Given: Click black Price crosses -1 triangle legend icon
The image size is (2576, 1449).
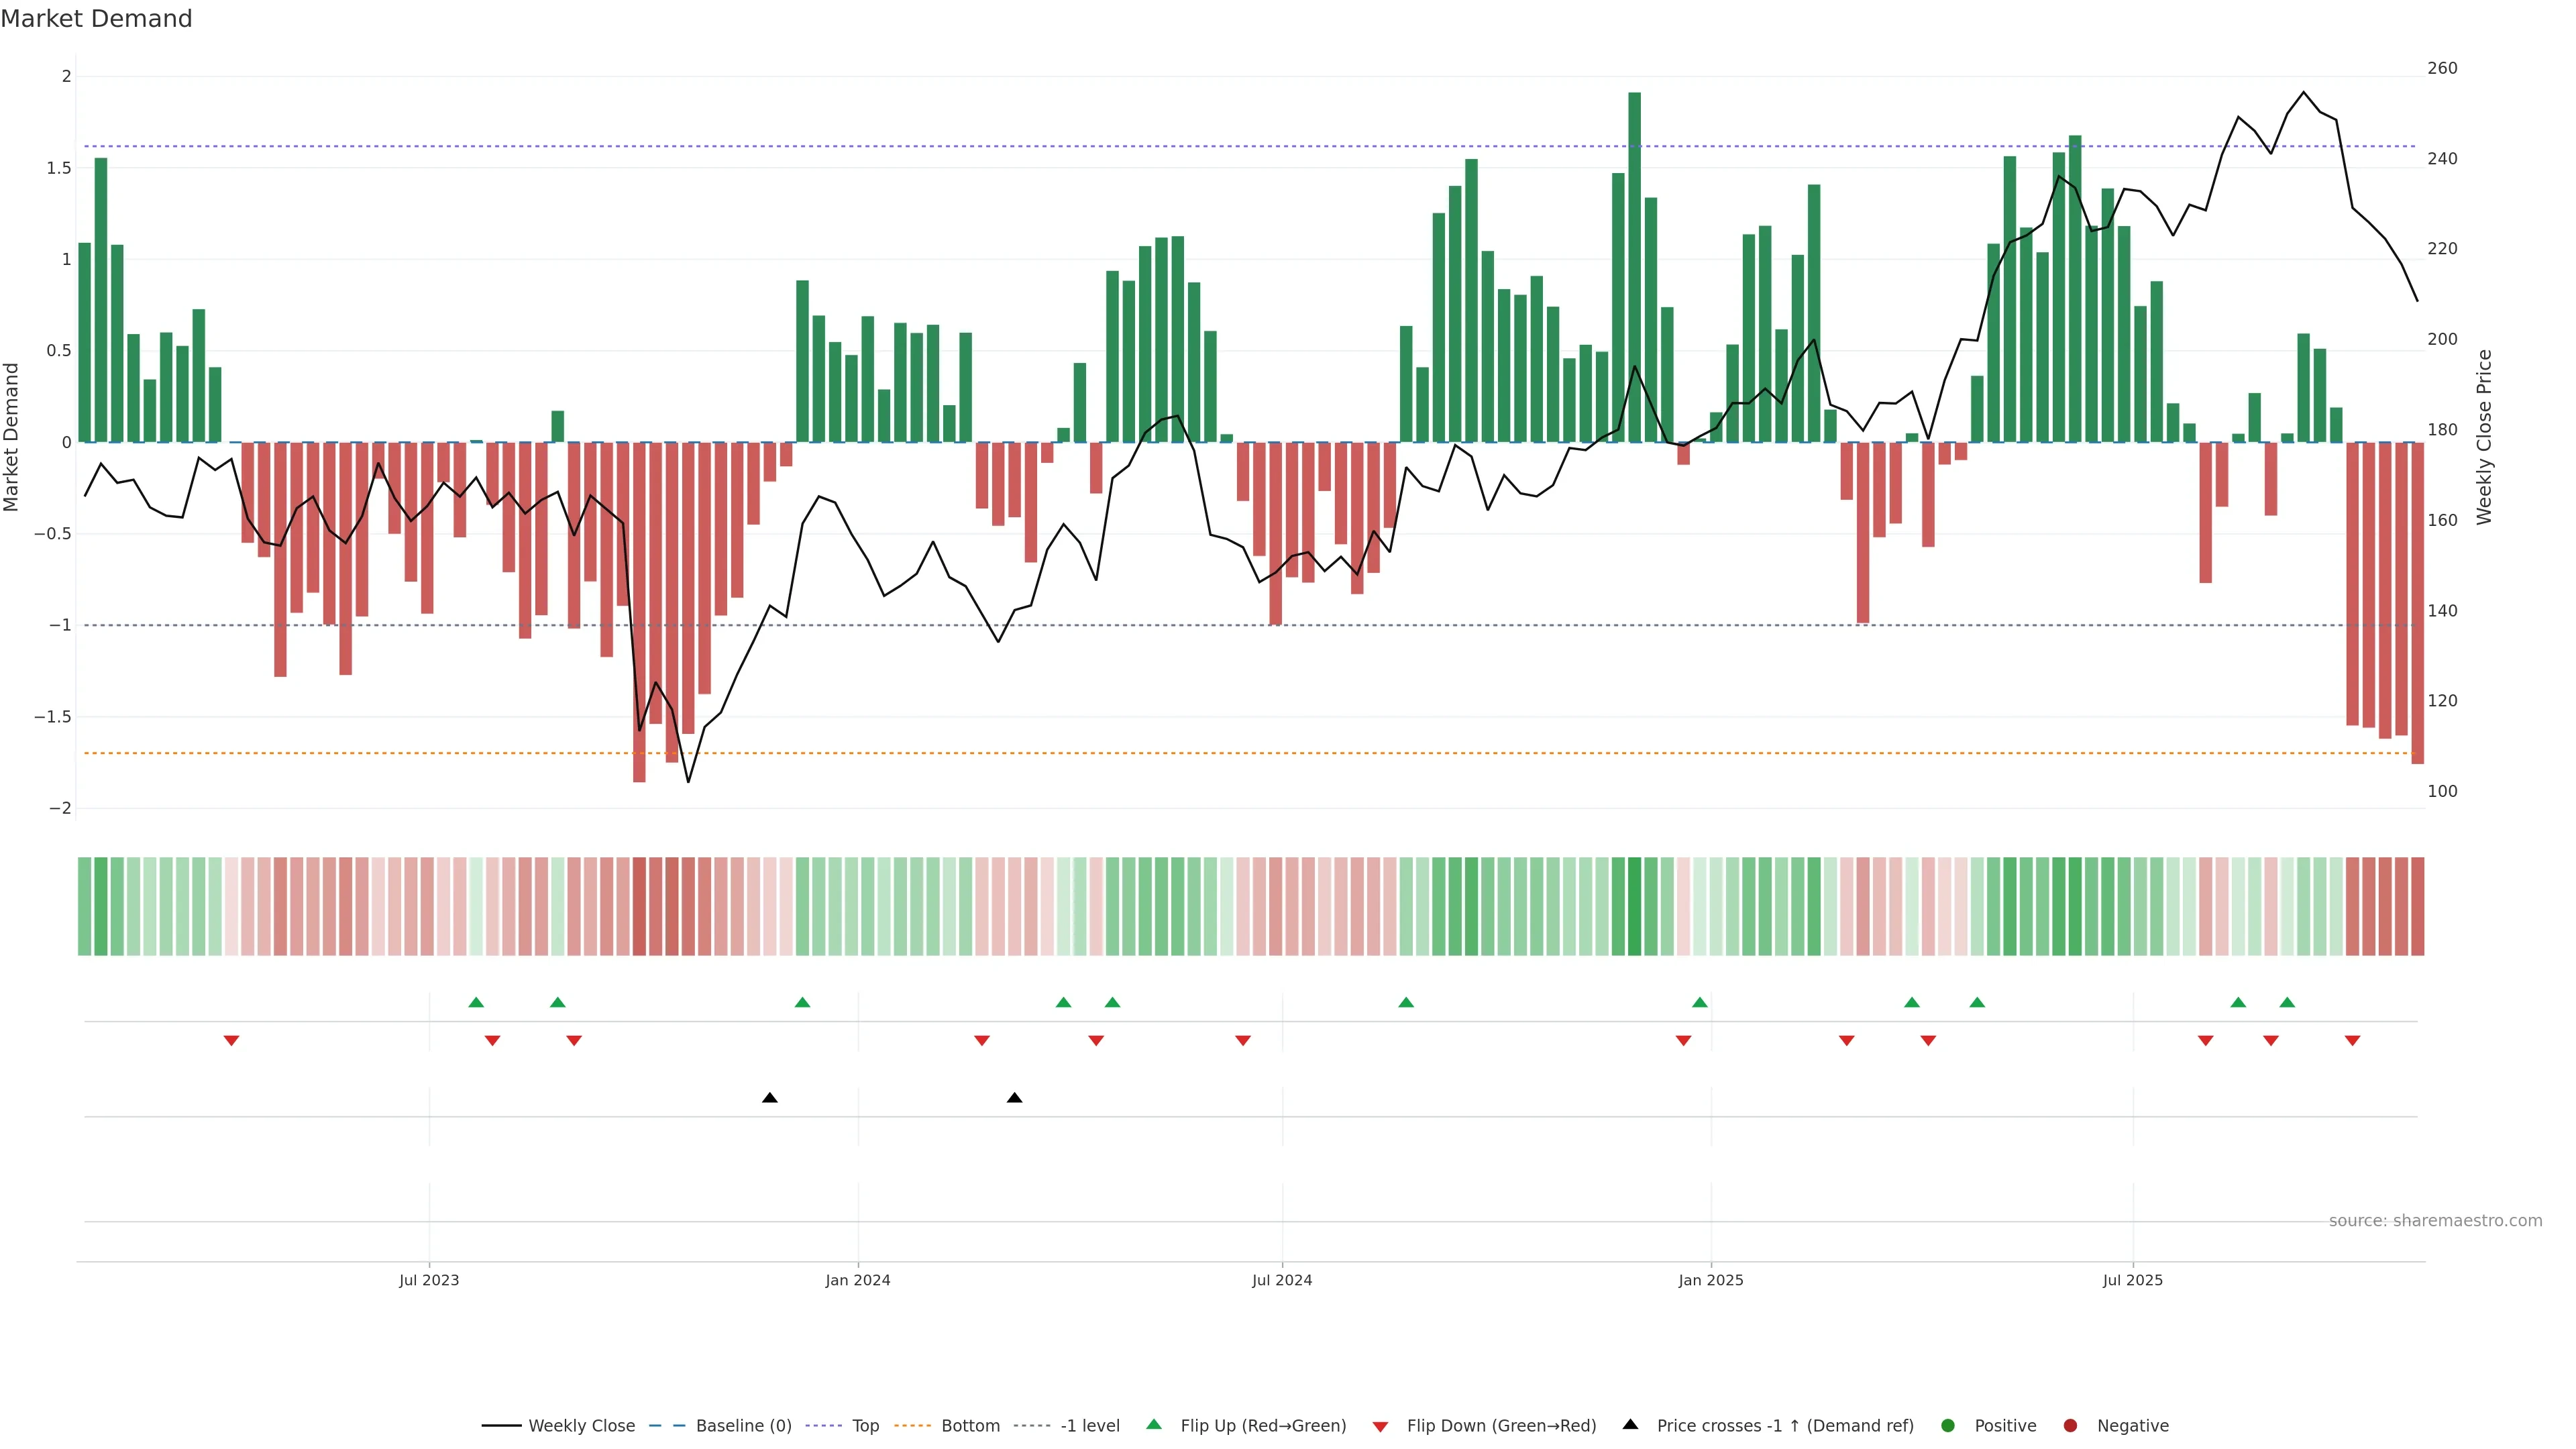Looking at the screenshot, I should (1630, 1425).
